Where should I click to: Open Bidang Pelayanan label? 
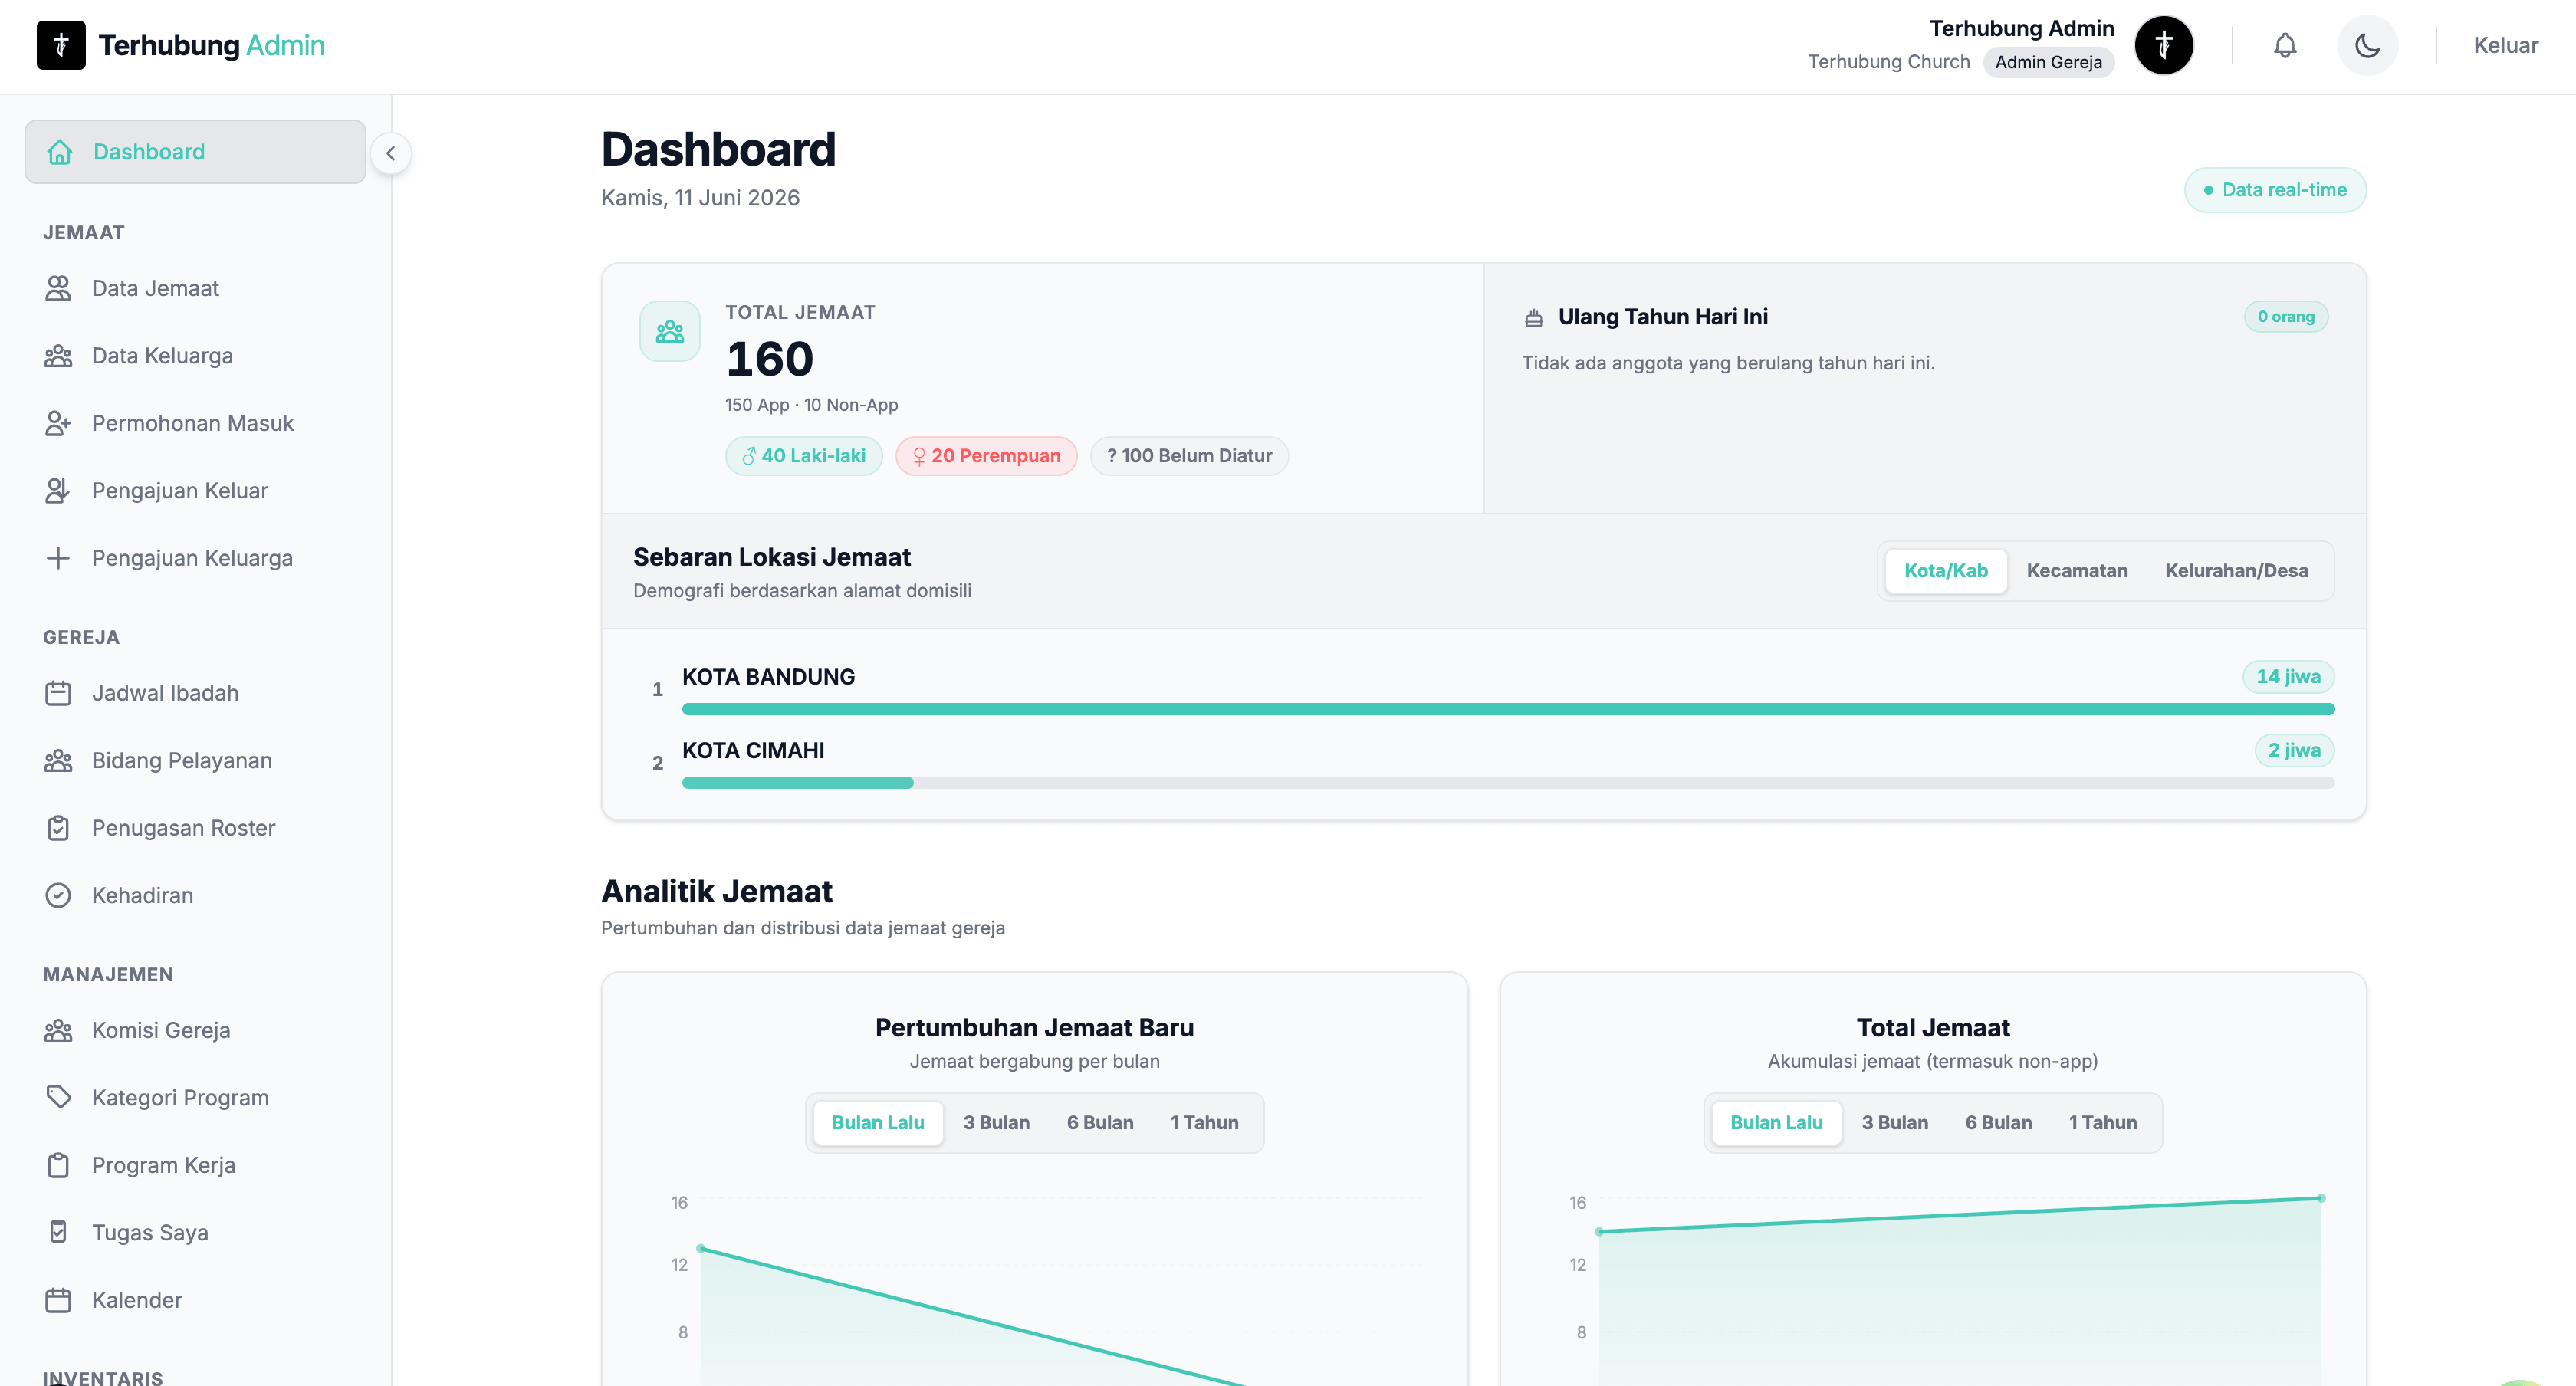182,761
